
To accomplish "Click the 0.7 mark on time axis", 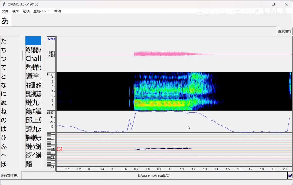I will pyautogui.click(x=136, y=169).
